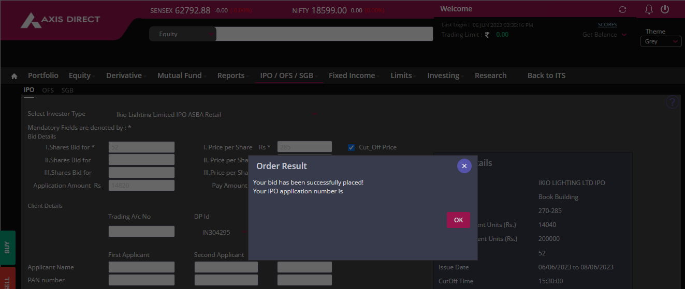
Task: Open the Mutual Fund menu
Action: 179,75
